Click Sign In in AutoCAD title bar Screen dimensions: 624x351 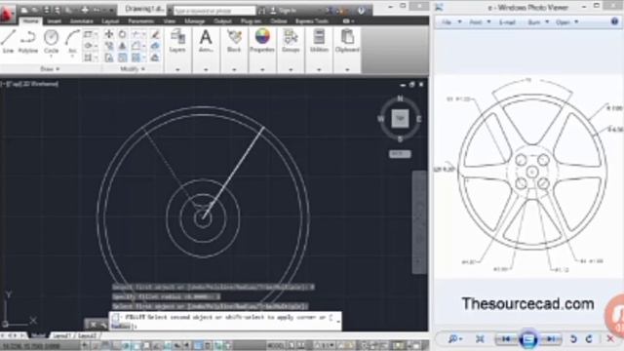click(x=284, y=11)
